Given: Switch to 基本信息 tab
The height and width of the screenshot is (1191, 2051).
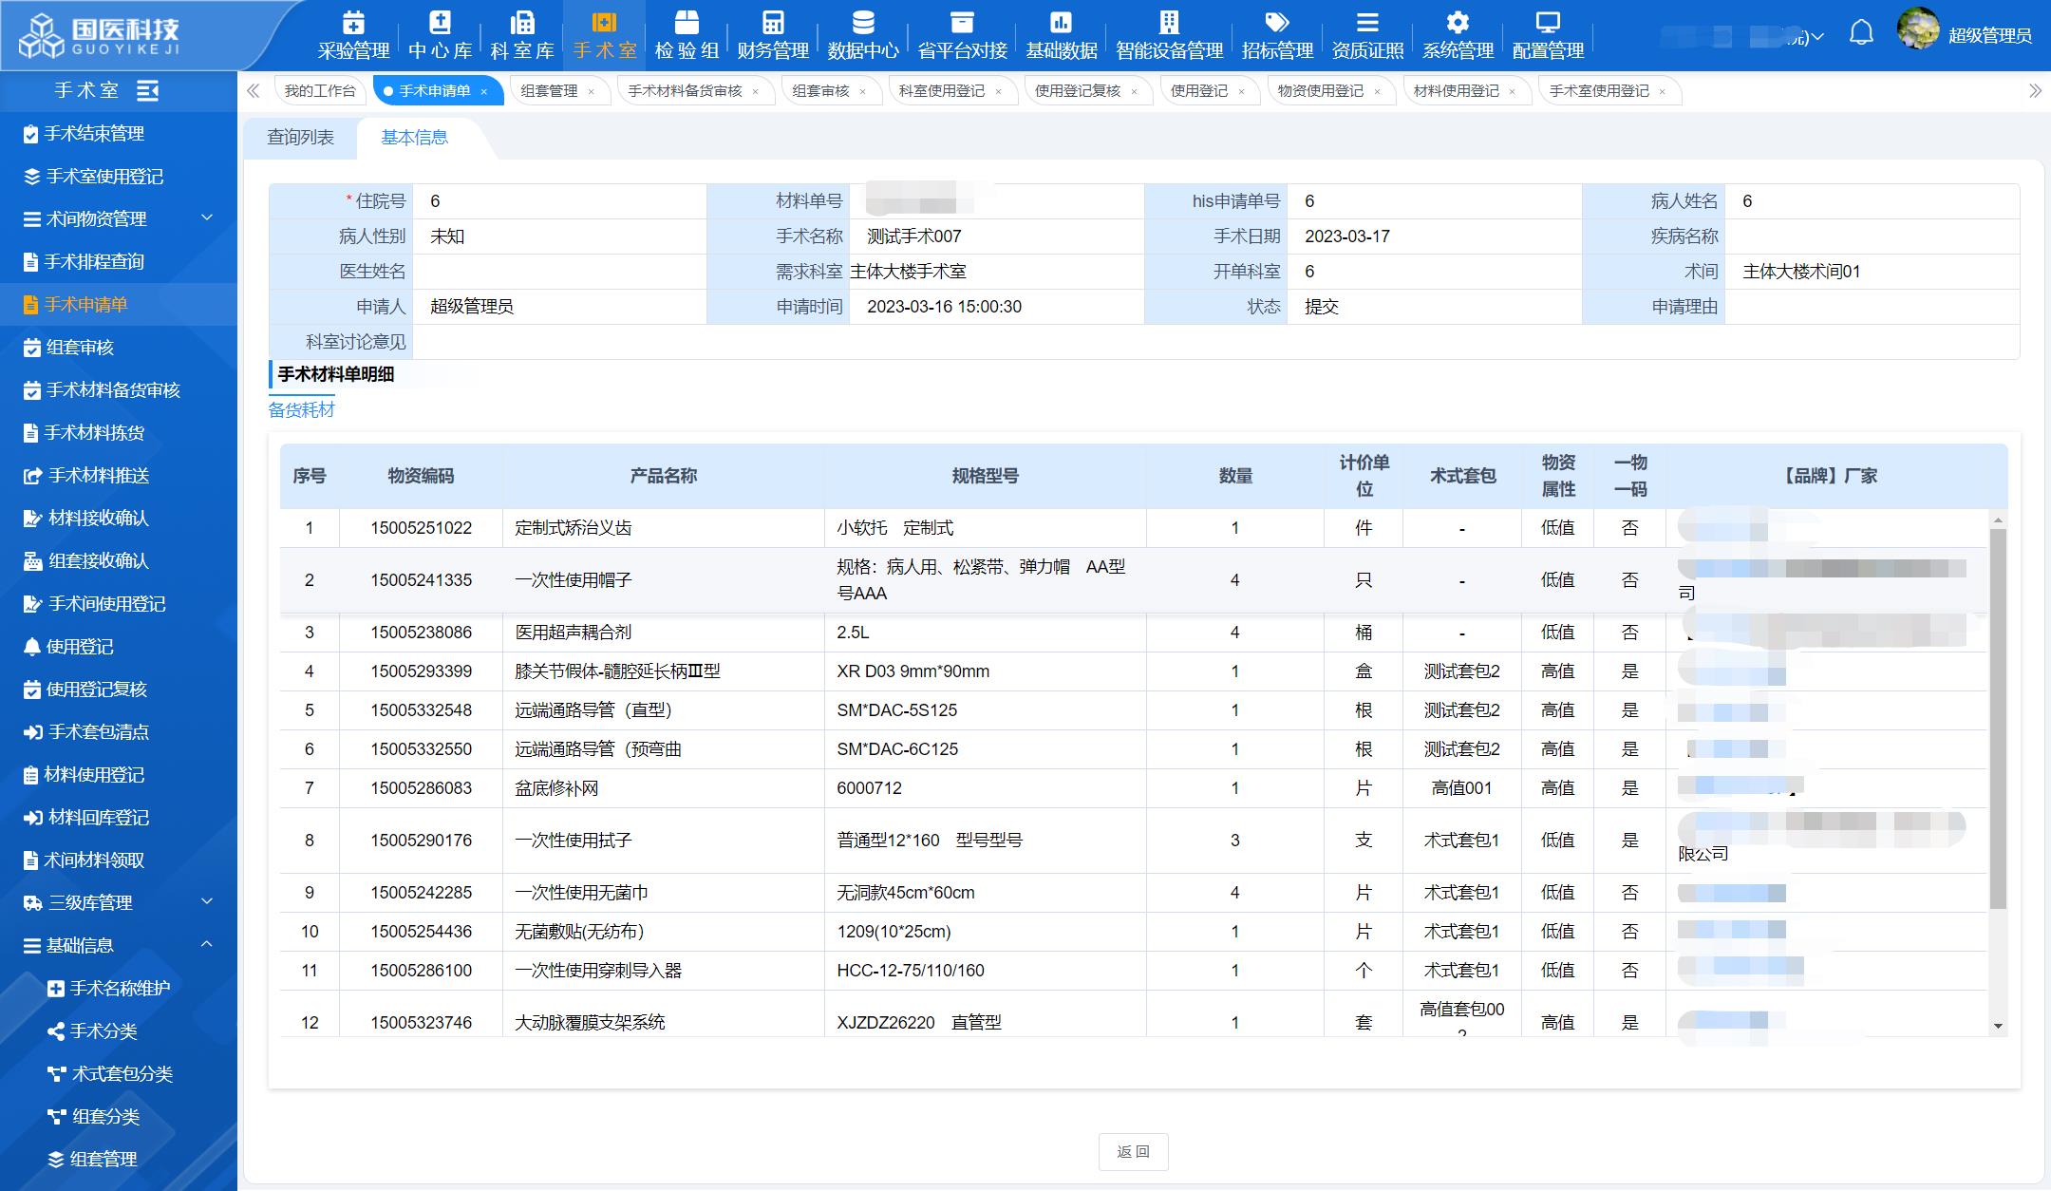Looking at the screenshot, I should pyautogui.click(x=414, y=138).
